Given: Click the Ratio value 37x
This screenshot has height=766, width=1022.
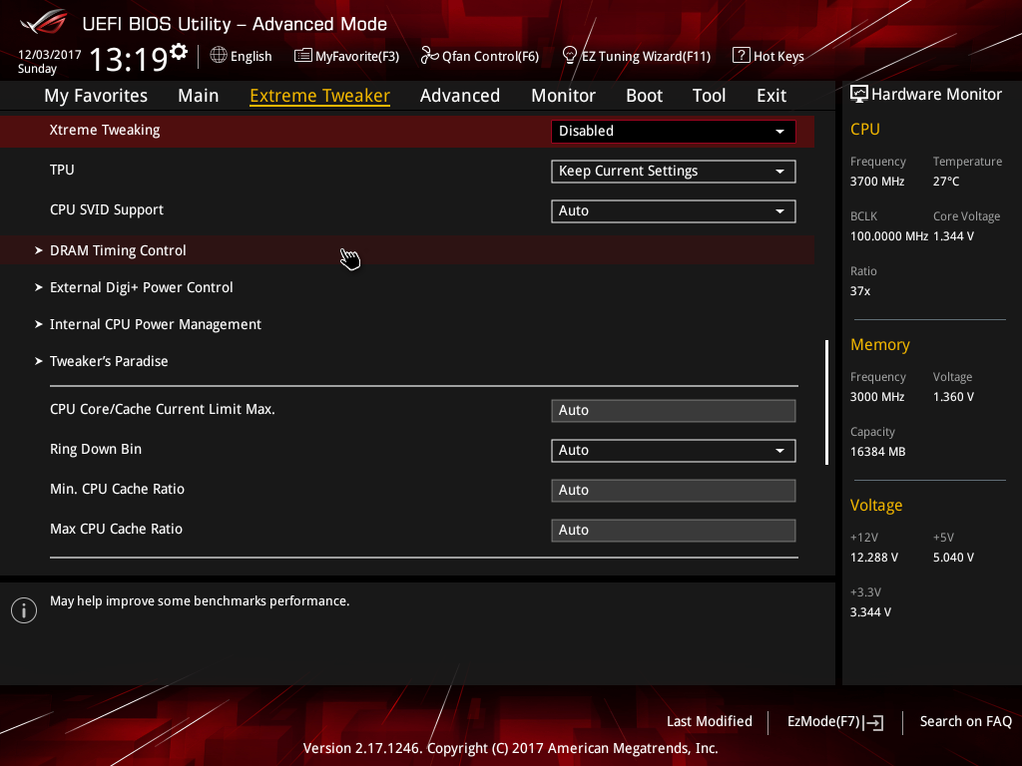Looking at the screenshot, I should [x=860, y=291].
